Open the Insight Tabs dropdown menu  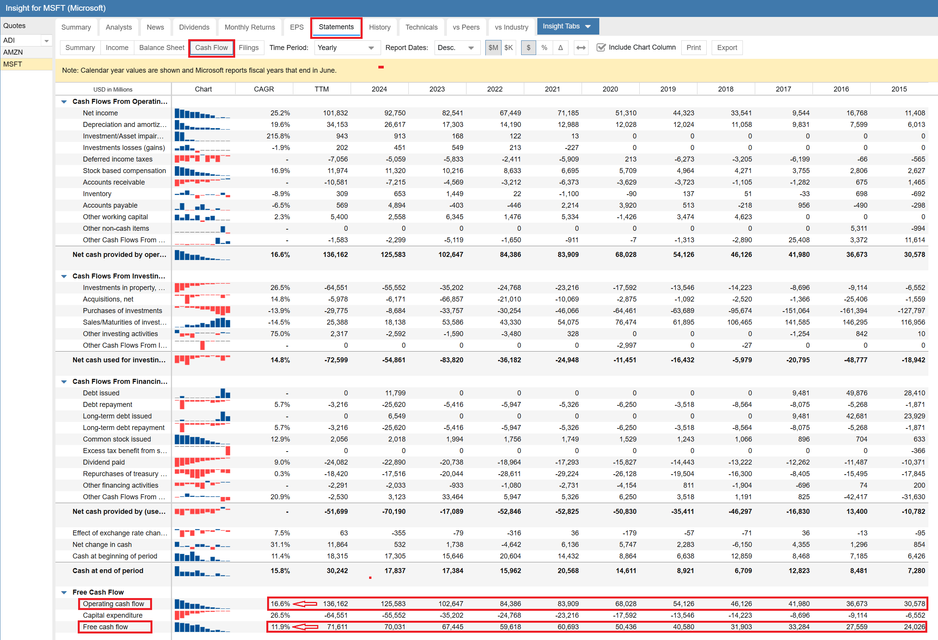(567, 26)
